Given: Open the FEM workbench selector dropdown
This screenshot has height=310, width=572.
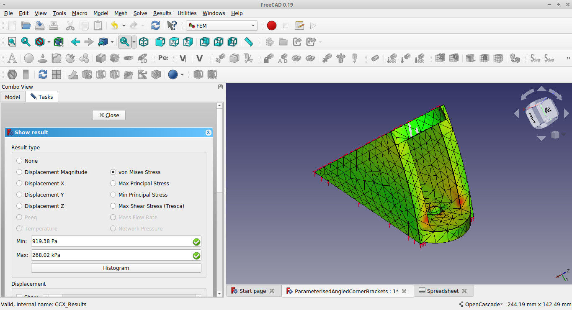Looking at the screenshot, I should 222,26.
